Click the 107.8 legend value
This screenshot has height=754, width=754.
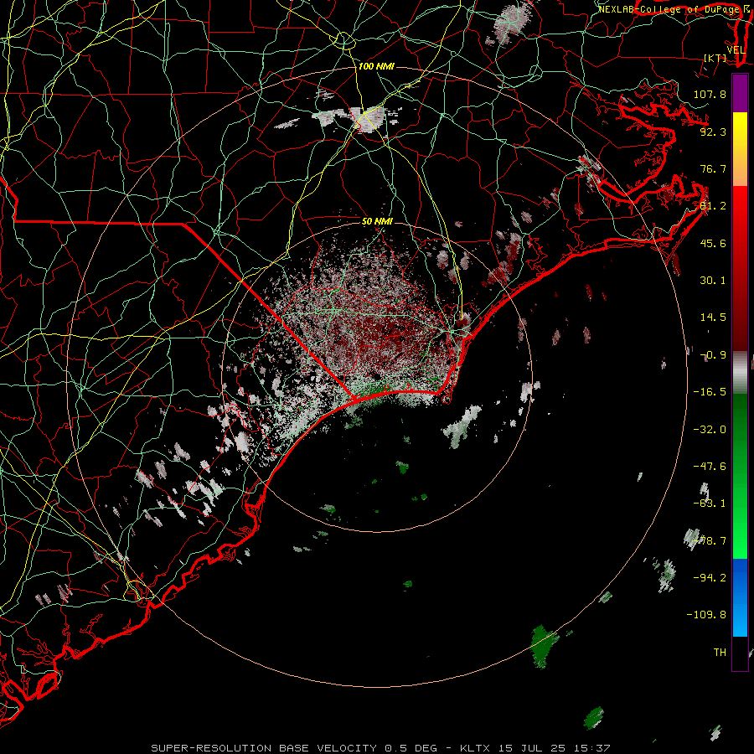[x=710, y=94]
